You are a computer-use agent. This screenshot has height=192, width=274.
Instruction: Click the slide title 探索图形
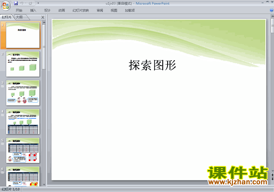pos(152,65)
